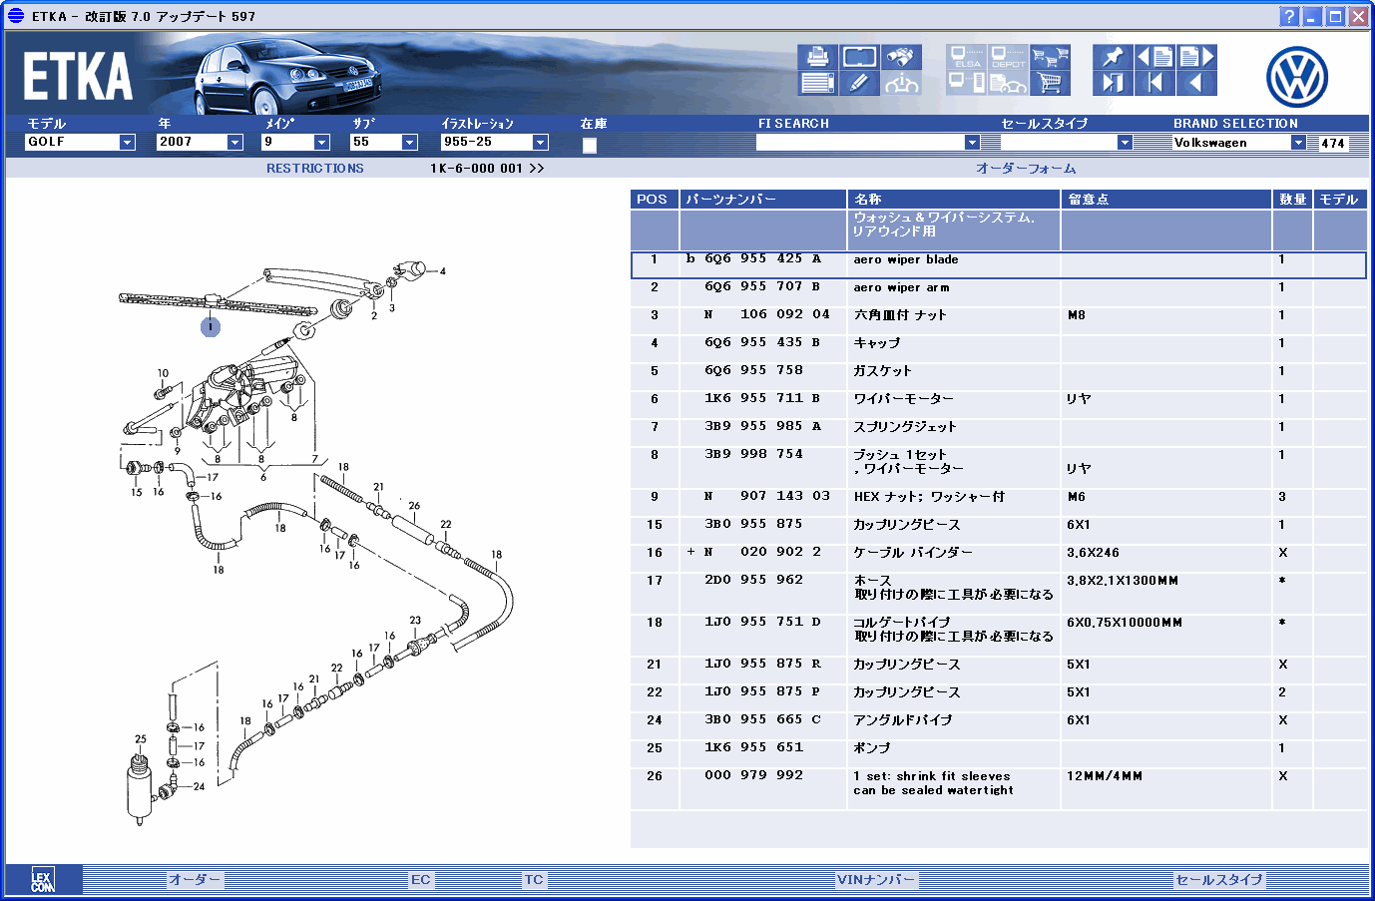1375x901 pixels.
Task: Click the モデル column header in table
Action: pyautogui.click(x=1340, y=200)
